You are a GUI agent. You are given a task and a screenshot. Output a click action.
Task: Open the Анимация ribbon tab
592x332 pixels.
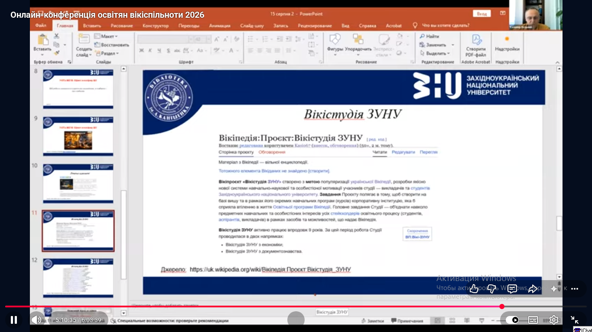(x=220, y=26)
